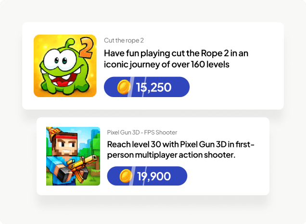
Task: Claim the 19,900 coin reward
Action: pos(147,176)
